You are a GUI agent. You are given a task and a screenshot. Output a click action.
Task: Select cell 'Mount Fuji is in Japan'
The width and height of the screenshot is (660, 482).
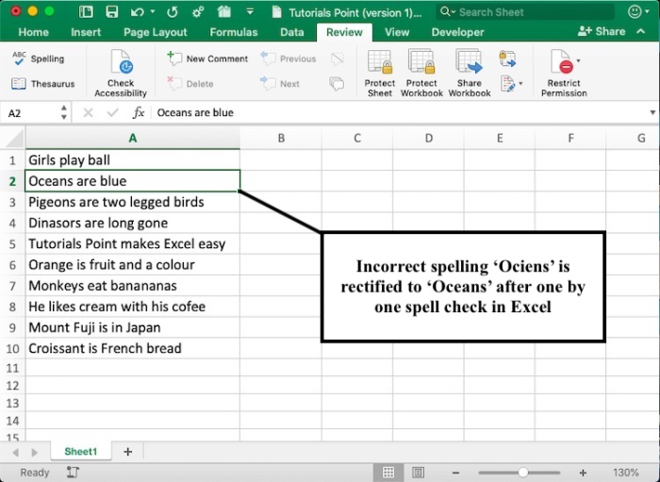coord(133,327)
